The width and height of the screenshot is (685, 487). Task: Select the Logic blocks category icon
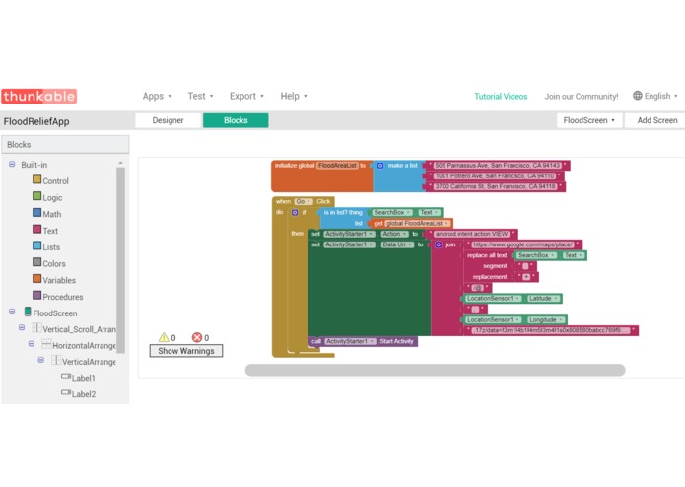pyautogui.click(x=37, y=196)
